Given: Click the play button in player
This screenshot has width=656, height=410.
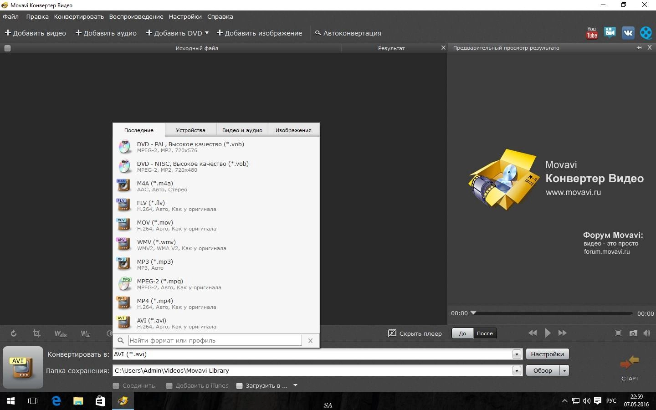Looking at the screenshot, I should [x=548, y=333].
